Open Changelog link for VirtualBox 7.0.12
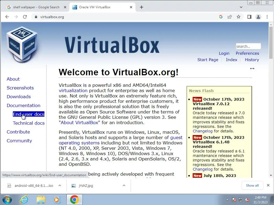This screenshot has height=205, width=274. (203, 131)
